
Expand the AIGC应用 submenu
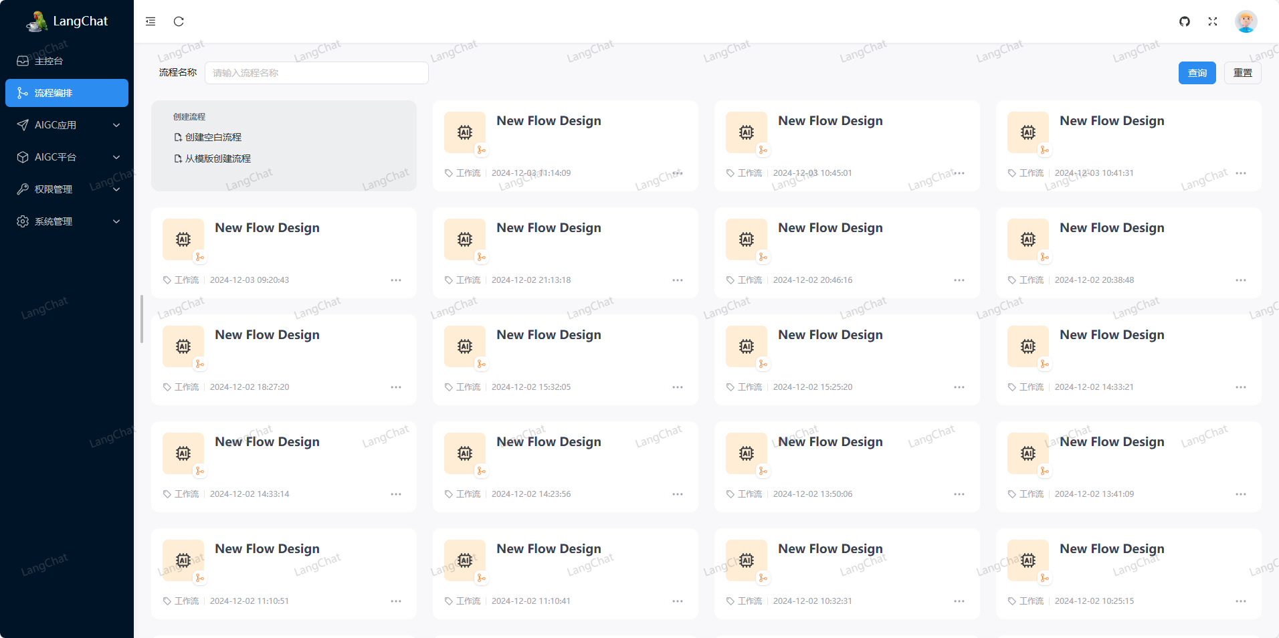pyautogui.click(x=67, y=125)
